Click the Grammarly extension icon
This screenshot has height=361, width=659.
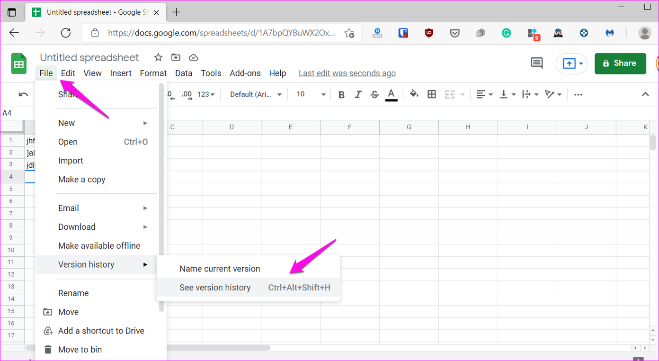point(507,33)
